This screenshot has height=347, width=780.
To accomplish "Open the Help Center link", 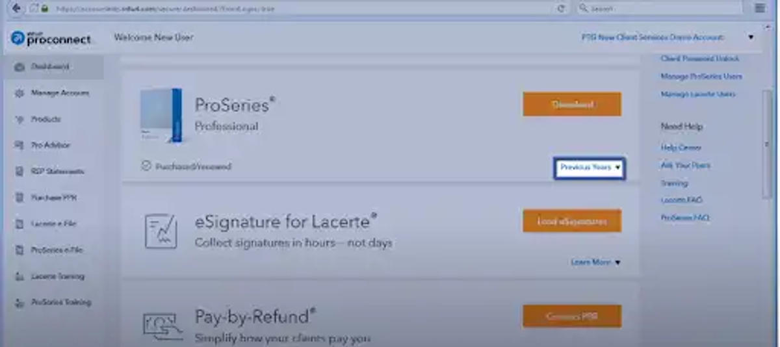I will pyautogui.click(x=681, y=148).
